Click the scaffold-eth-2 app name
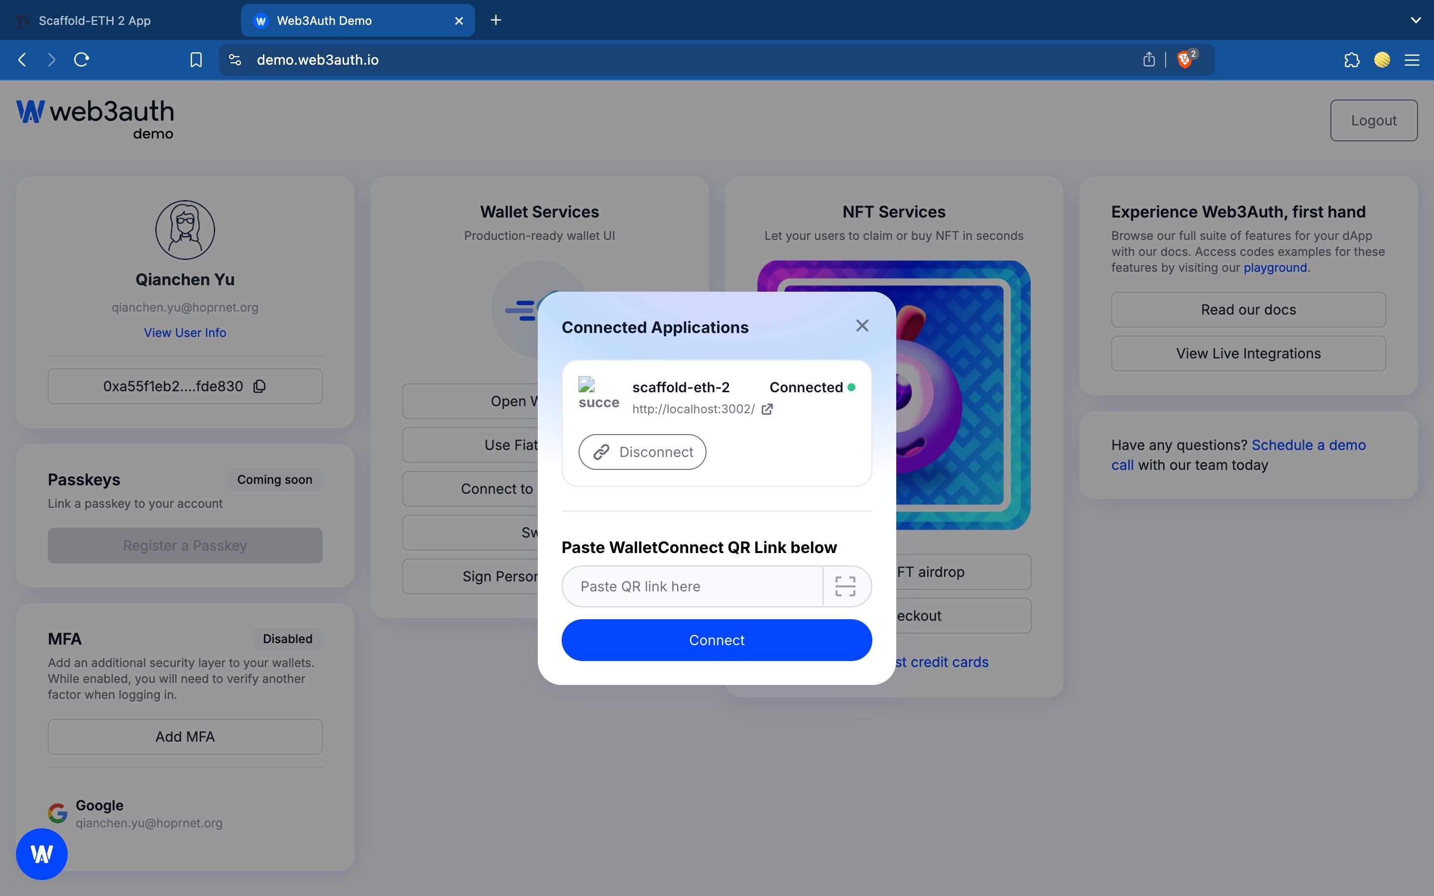The width and height of the screenshot is (1434, 896). pyautogui.click(x=681, y=388)
